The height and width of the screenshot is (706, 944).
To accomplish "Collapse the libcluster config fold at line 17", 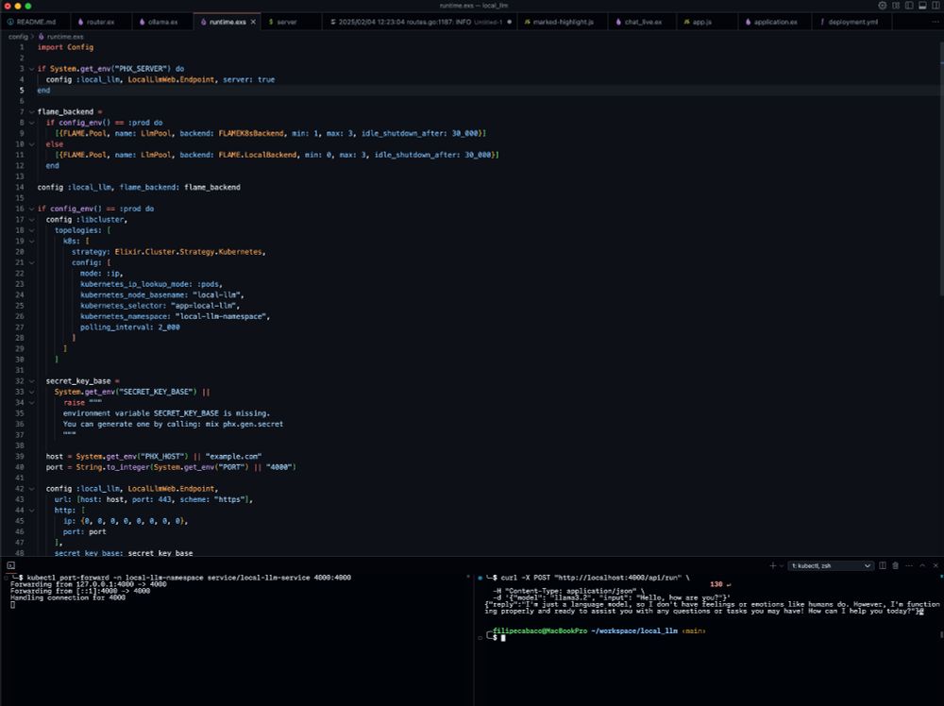I will (x=31, y=220).
